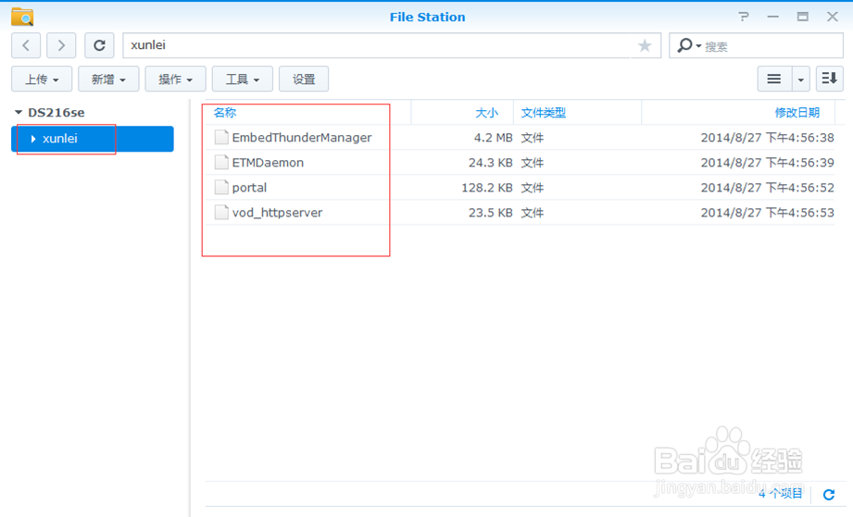Open the 上传 upload dropdown
This screenshot has height=517, width=853.
(42, 80)
